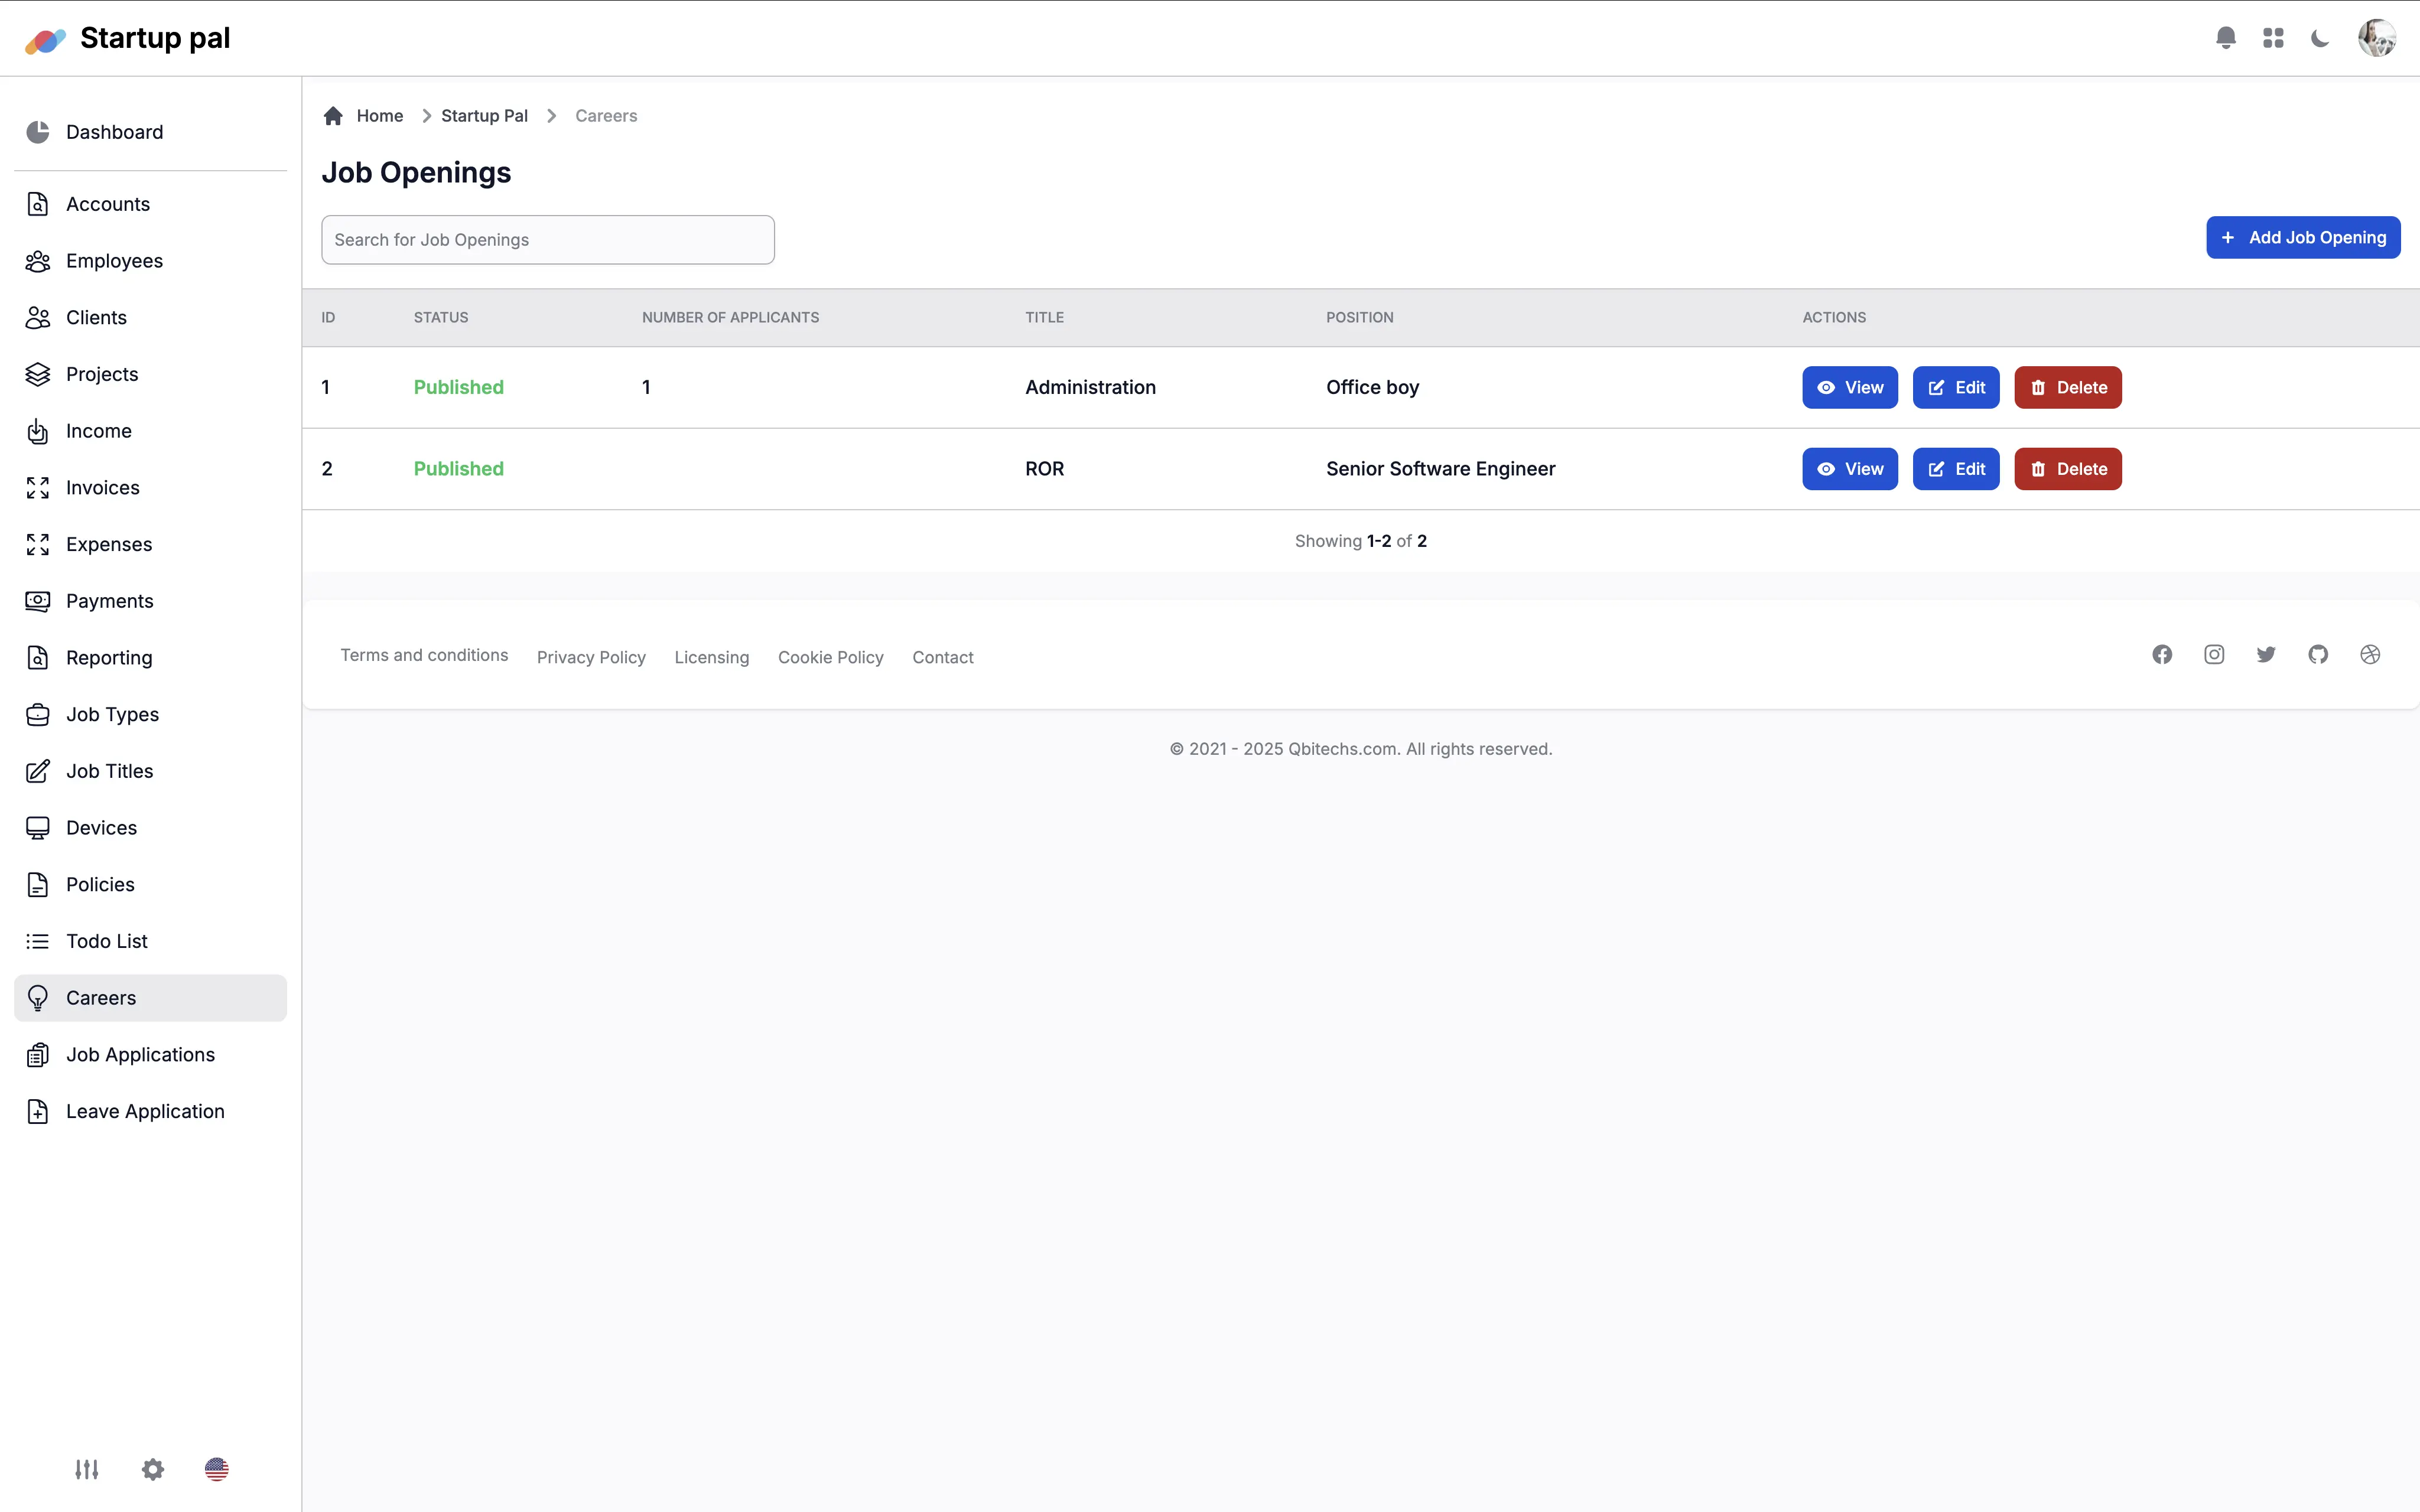Click the Job Types briefcase icon
Image resolution: width=2420 pixels, height=1512 pixels.
(x=38, y=715)
